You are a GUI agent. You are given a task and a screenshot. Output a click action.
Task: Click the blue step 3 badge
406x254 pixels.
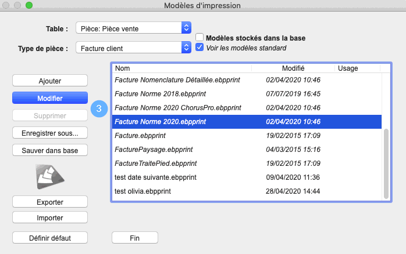[99, 108]
